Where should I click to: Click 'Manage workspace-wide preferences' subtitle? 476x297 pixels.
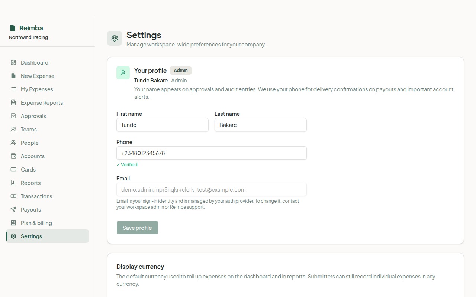pyautogui.click(x=196, y=45)
